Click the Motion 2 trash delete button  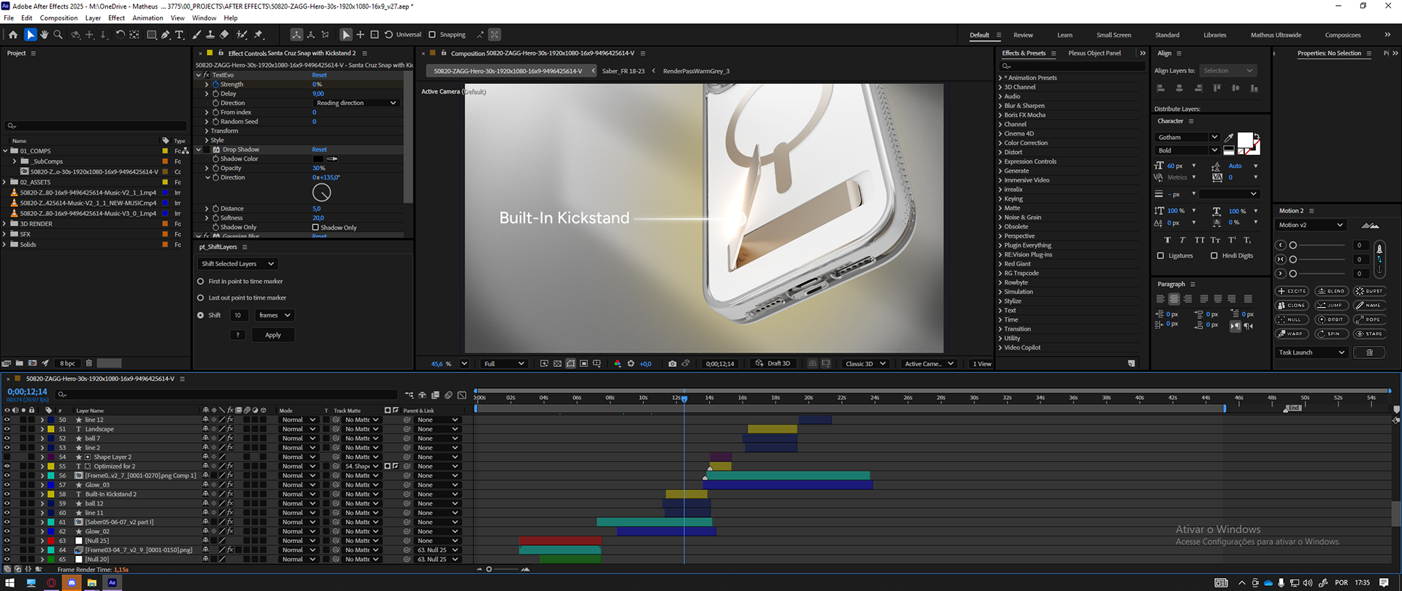(x=1369, y=352)
